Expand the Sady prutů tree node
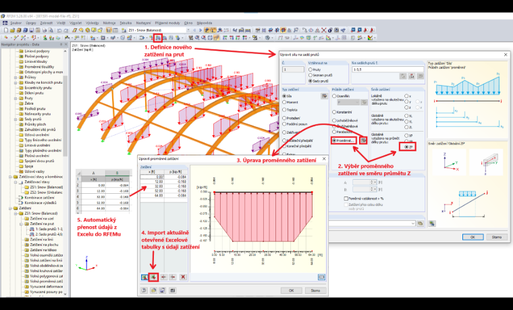The width and height of the screenshot is (513, 310). (16, 119)
